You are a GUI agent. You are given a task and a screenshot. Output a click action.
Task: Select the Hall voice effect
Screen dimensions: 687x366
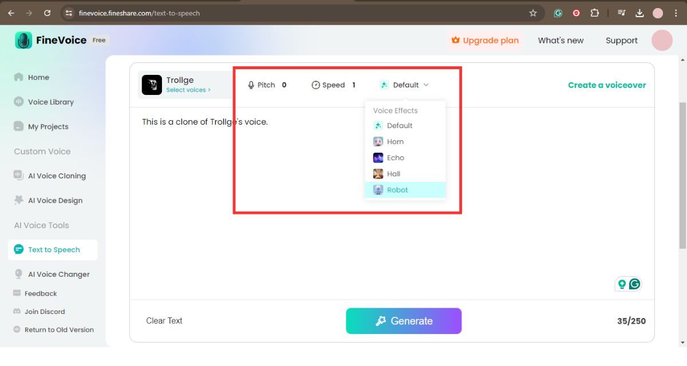point(393,174)
